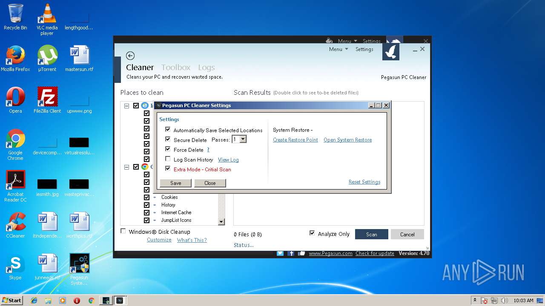The width and height of the screenshot is (545, 306).
Task: Switch to the Logs tab
Action: pyautogui.click(x=206, y=67)
